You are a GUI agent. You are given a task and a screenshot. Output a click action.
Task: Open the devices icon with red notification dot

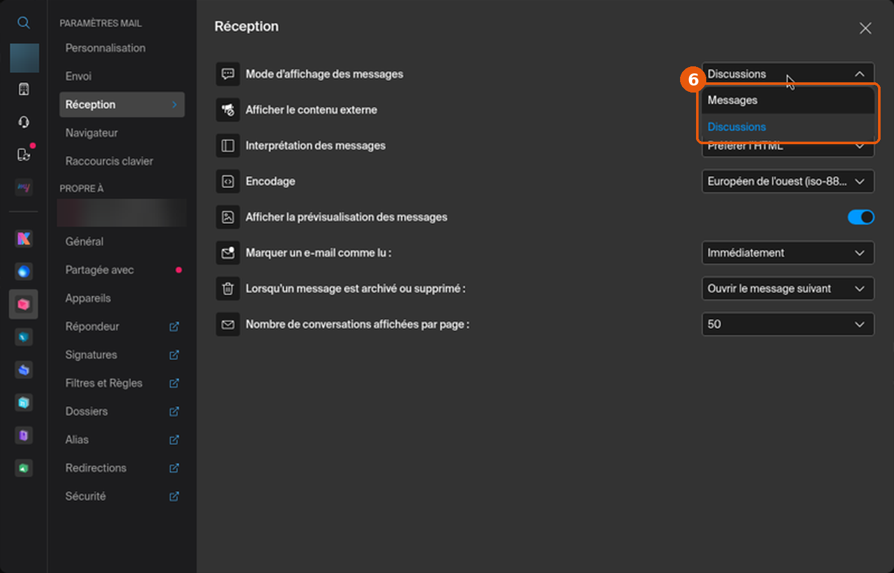tap(24, 154)
